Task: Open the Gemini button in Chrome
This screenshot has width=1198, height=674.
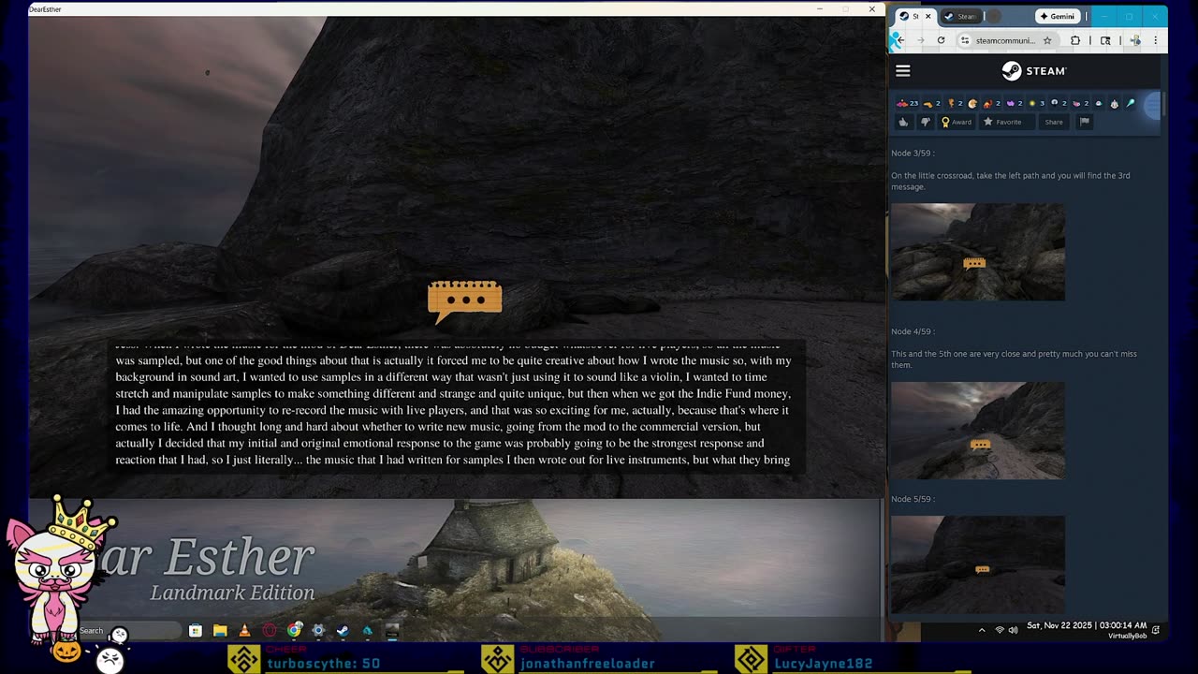Action: (x=1058, y=16)
